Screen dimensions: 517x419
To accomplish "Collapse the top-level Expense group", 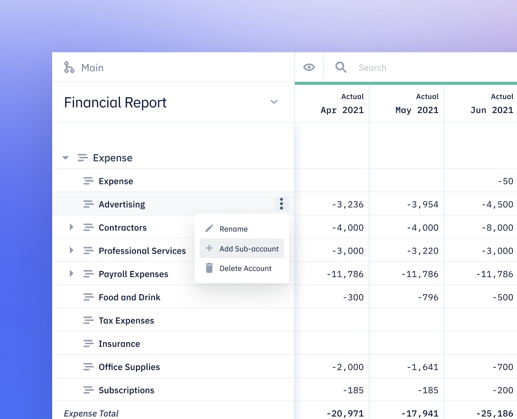I will tap(66, 158).
